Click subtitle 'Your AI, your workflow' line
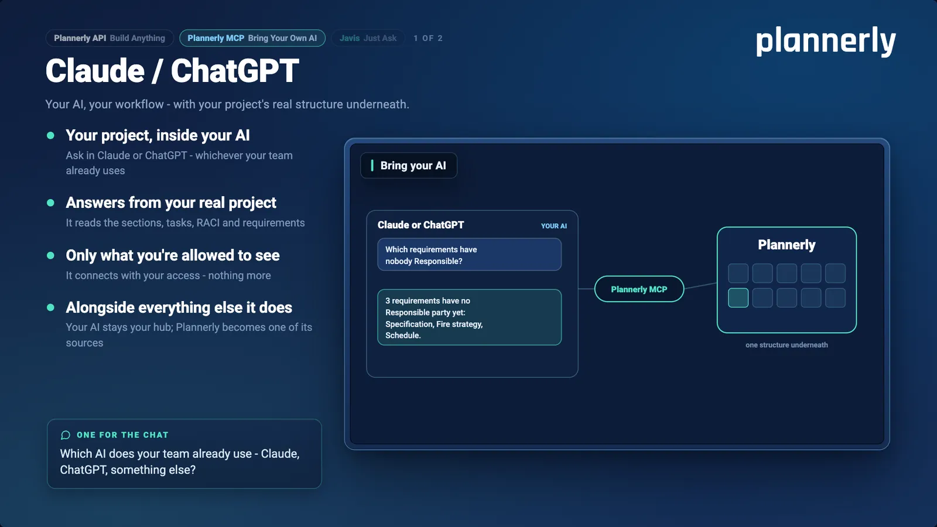This screenshot has height=527, width=937. [227, 104]
